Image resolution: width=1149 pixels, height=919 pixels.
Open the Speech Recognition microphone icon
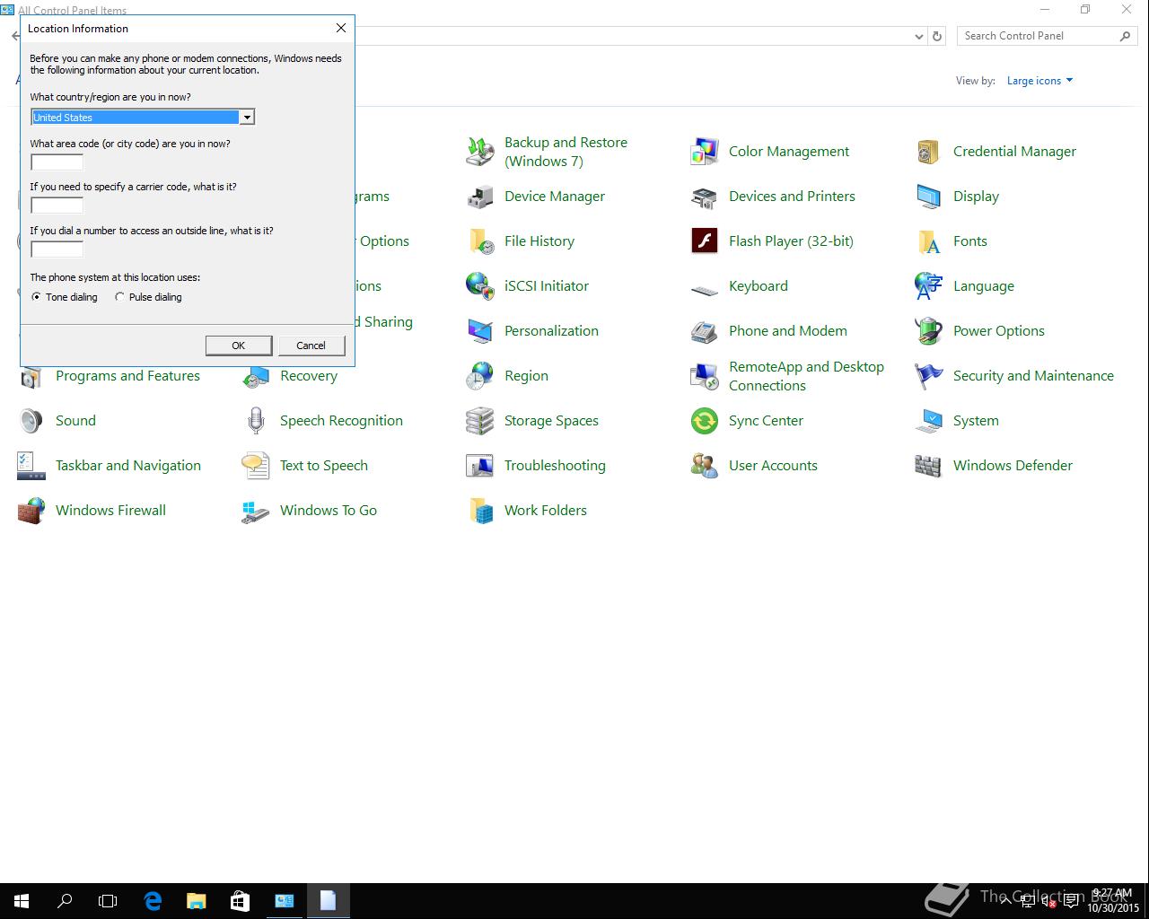256,421
